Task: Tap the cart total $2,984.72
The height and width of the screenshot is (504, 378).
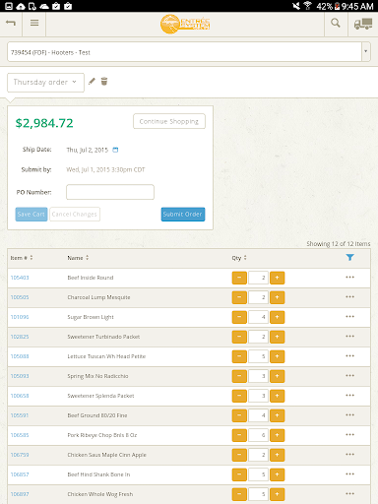Action: 44,123
